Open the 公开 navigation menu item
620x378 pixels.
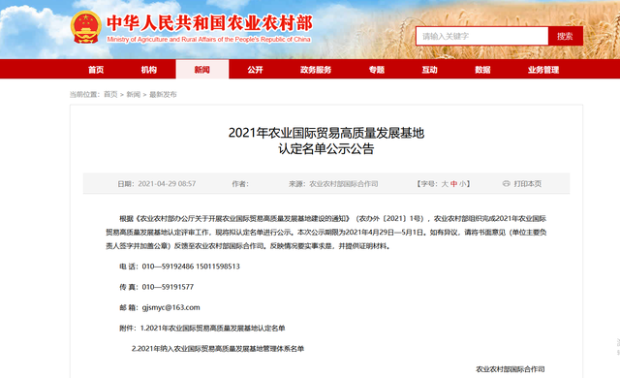[255, 70]
